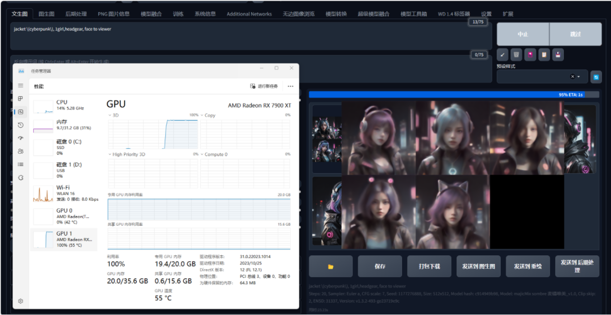Expand the 3D engine graph dropdown
The width and height of the screenshot is (611, 315).
[110, 115]
